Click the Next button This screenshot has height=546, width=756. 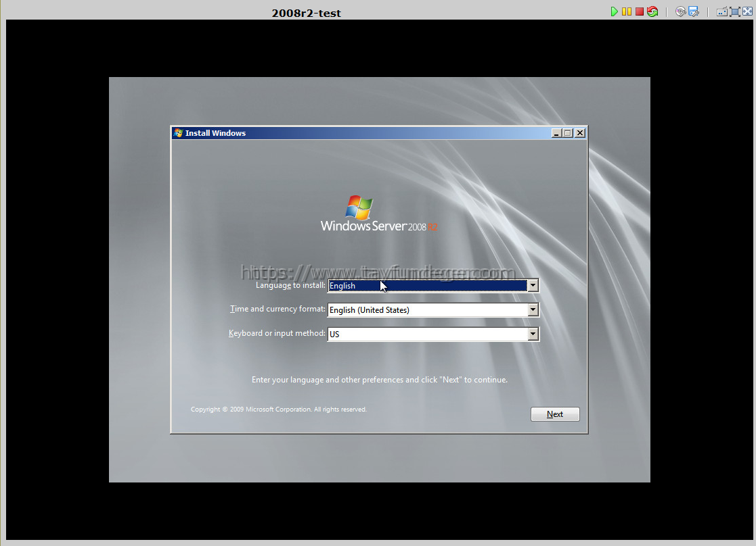point(555,414)
